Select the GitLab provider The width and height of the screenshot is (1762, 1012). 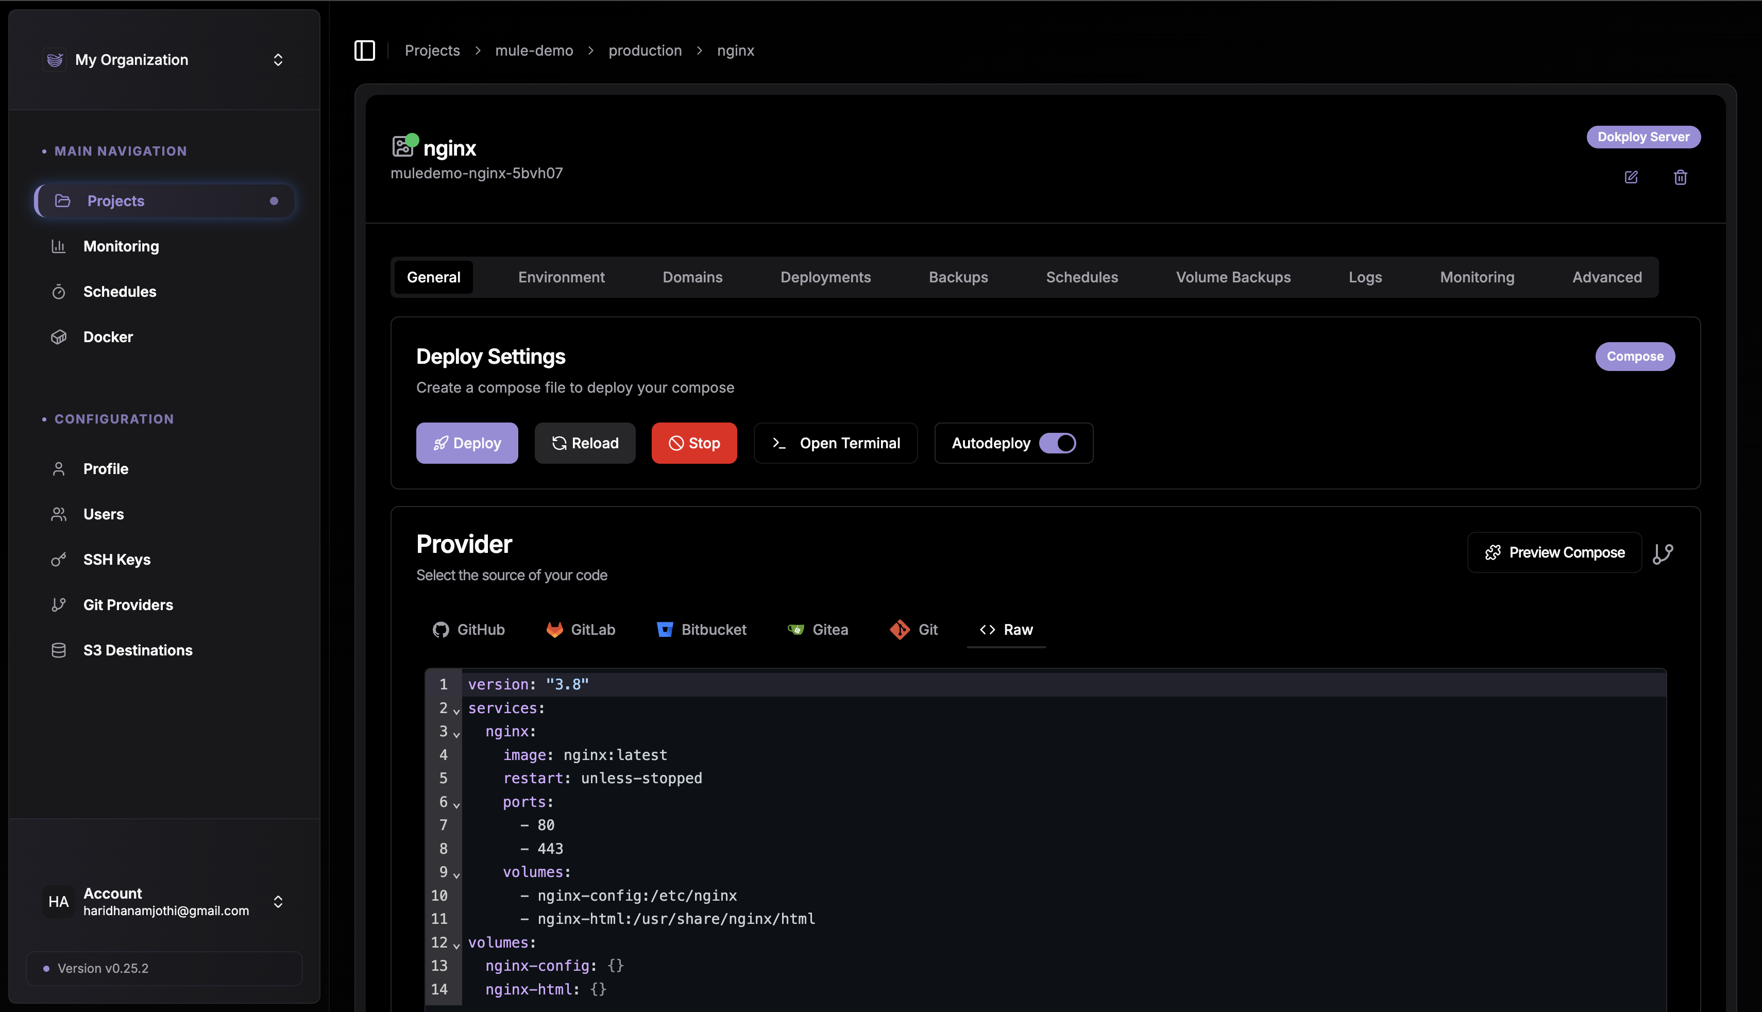tap(581, 630)
